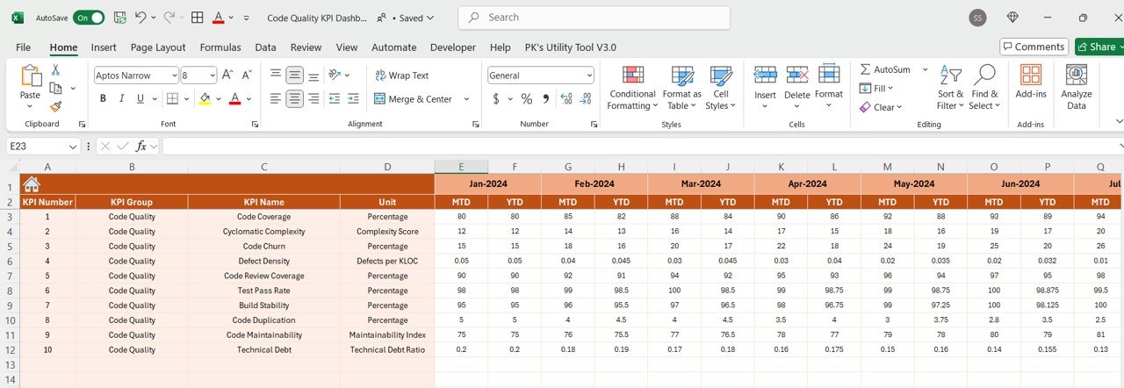
Task: Collapse the ribbon with the chevron
Action: click(1119, 121)
